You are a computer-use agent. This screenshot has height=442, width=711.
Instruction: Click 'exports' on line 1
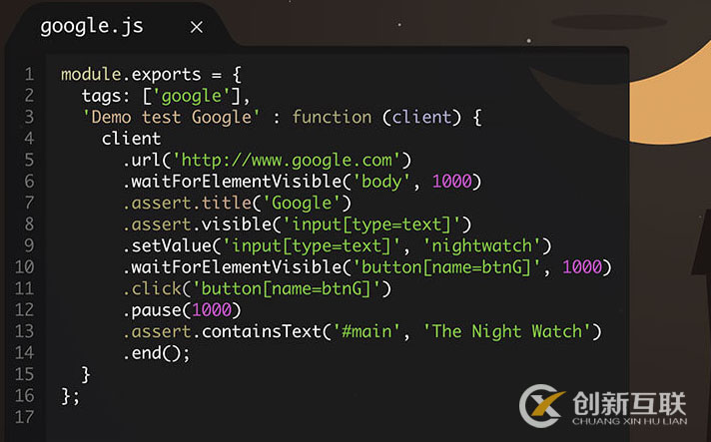(x=166, y=74)
